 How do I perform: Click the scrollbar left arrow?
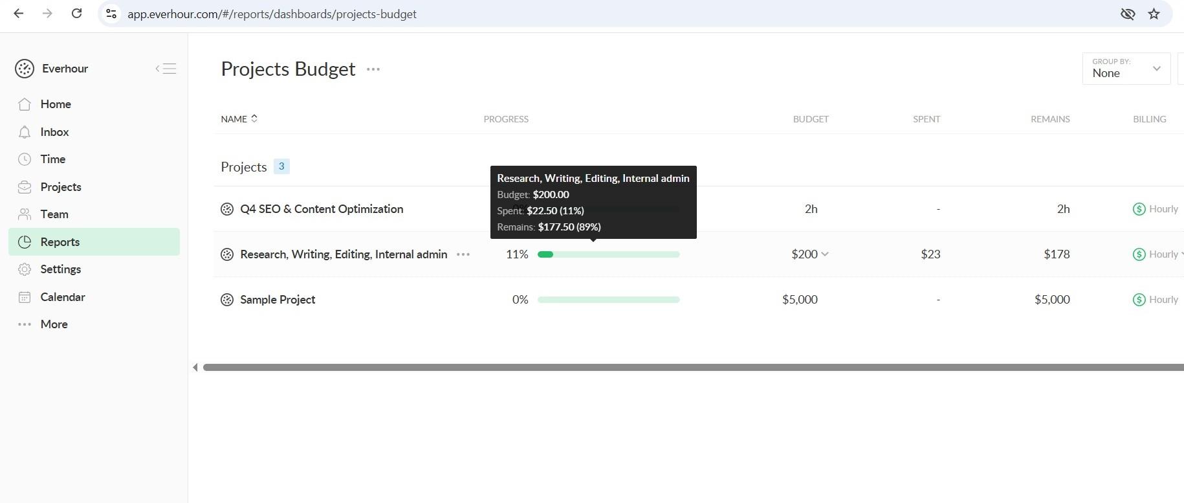[x=195, y=368]
